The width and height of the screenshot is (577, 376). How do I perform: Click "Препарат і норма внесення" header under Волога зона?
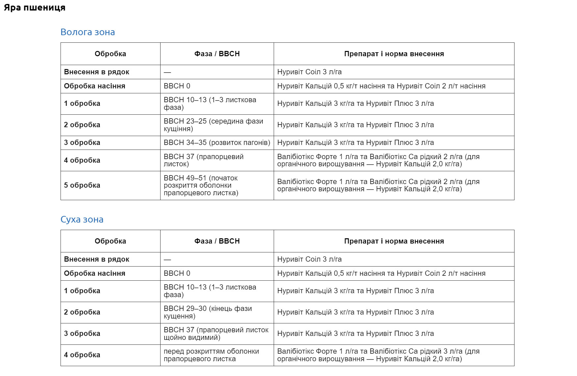[394, 54]
